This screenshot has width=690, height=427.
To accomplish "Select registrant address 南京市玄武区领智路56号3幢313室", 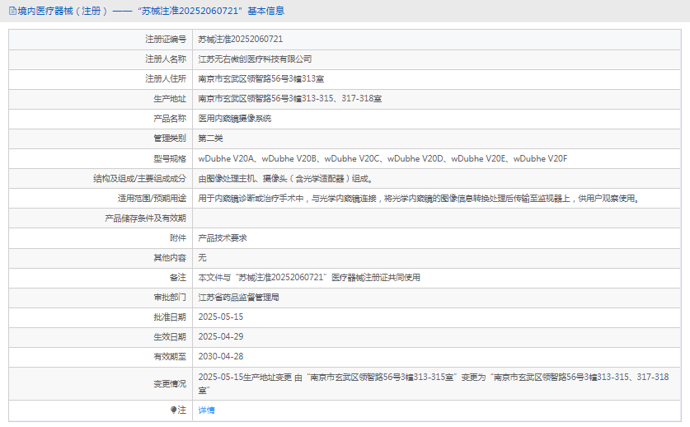I will coord(261,79).
